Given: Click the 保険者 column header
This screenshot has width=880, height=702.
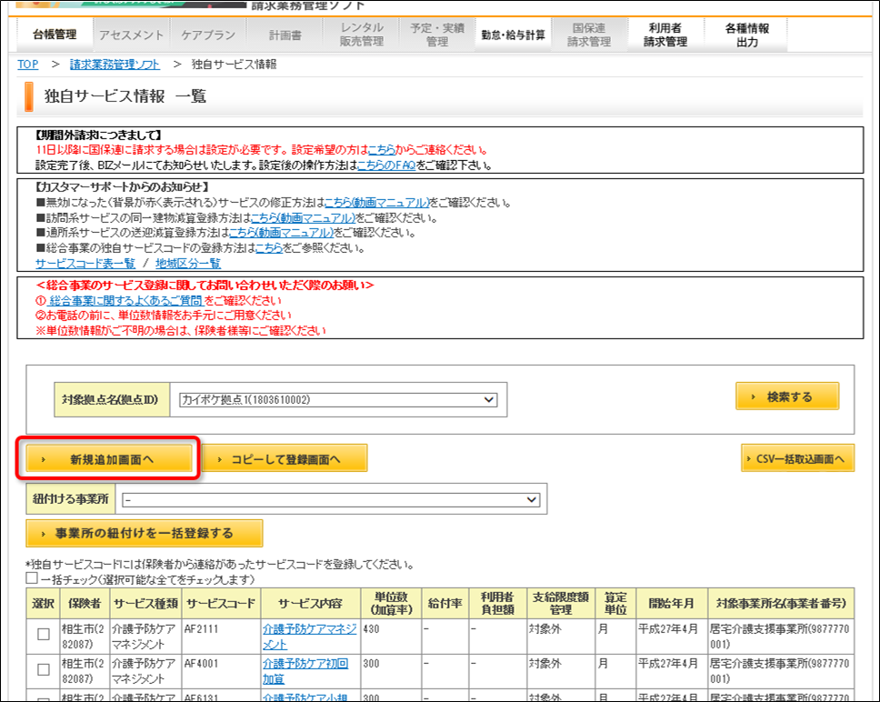Looking at the screenshot, I should pos(85,603).
